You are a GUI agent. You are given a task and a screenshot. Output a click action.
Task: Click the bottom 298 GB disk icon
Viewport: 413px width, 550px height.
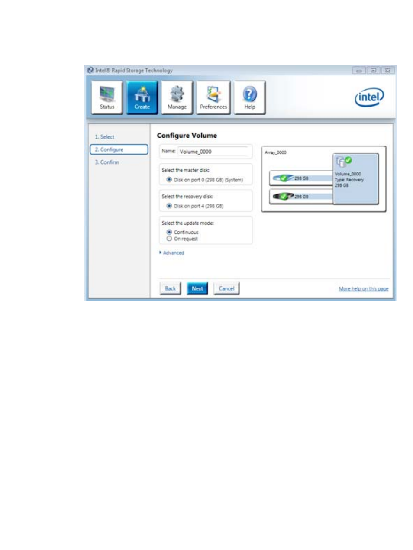(x=284, y=196)
